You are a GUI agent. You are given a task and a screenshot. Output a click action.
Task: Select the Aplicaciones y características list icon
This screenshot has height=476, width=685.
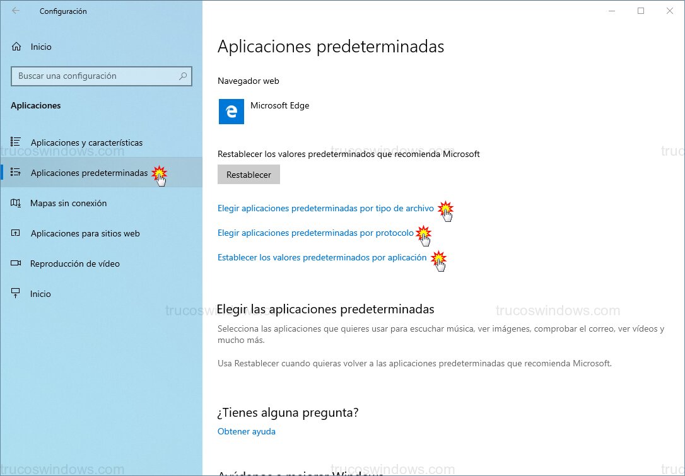point(17,142)
